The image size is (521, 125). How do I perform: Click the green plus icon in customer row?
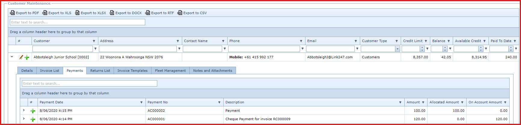[x=27, y=57]
